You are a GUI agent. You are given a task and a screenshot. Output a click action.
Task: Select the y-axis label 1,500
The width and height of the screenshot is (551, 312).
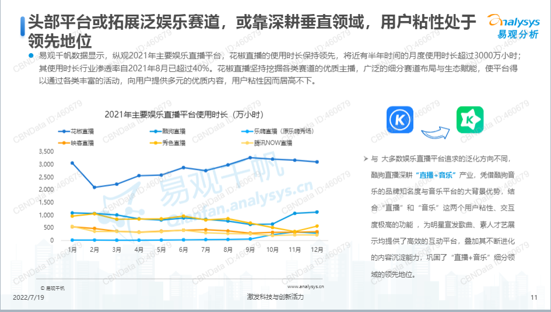point(47,202)
